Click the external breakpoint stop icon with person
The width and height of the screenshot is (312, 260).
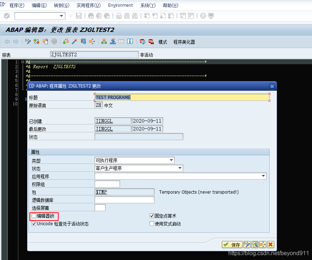[x=151, y=42]
